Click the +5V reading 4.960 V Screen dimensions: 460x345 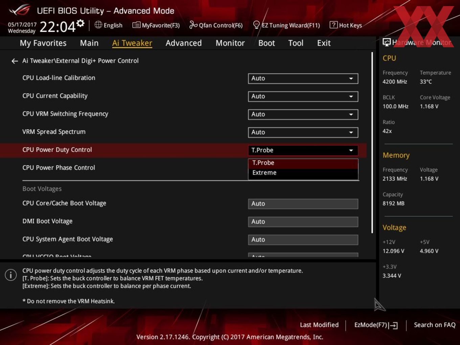point(429,251)
